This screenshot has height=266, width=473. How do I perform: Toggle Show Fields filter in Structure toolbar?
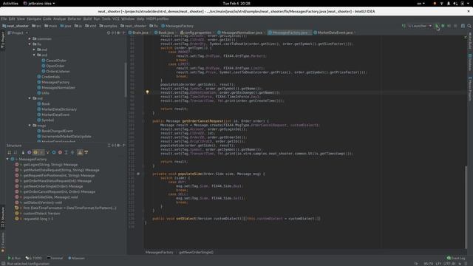click(35, 152)
